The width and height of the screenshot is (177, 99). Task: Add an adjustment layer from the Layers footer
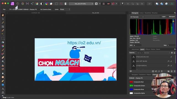[x=156, y=71]
